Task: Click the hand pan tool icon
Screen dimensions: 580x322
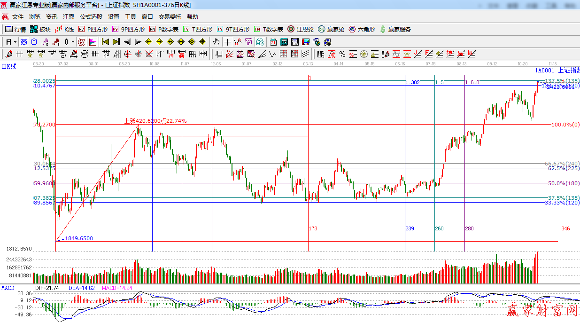Action: [216, 42]
